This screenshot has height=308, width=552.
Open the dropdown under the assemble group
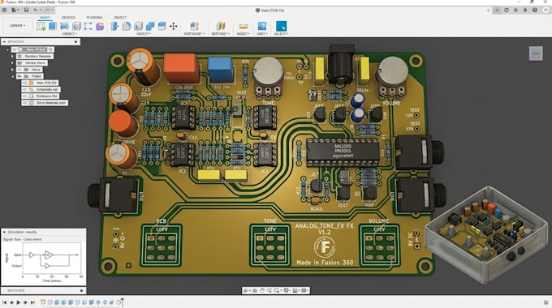[194, 34]
